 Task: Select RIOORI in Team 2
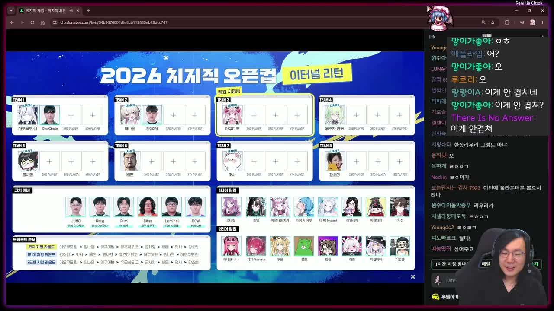(151, 115)
